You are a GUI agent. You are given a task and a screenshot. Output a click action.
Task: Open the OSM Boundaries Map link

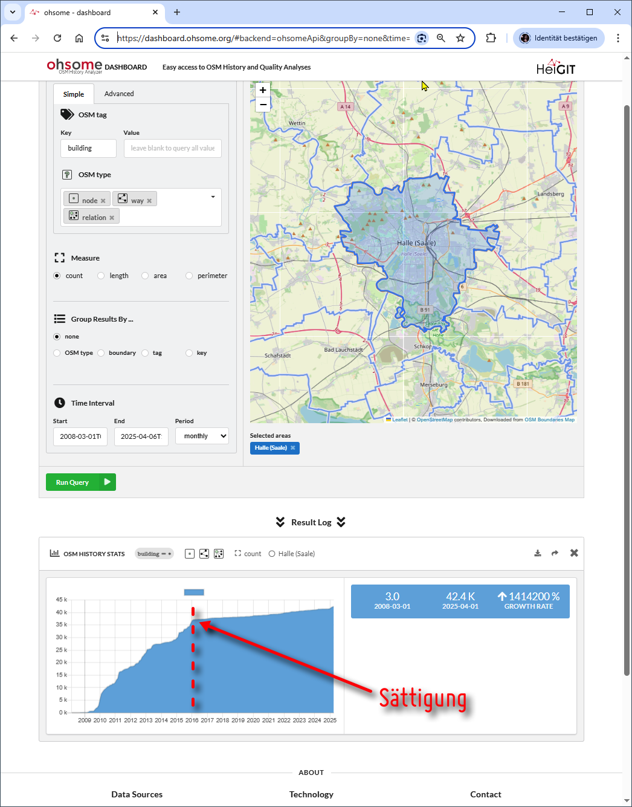click(x=550, y=420)
